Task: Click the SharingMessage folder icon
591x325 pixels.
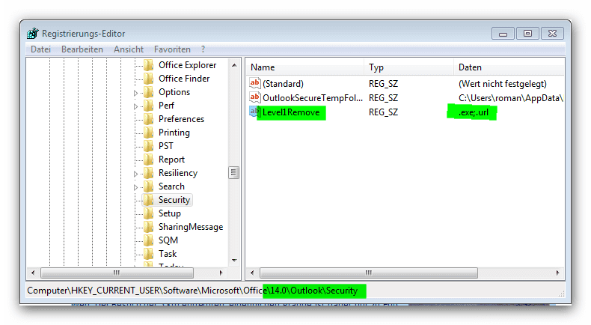Action: (x=149, y=227)
